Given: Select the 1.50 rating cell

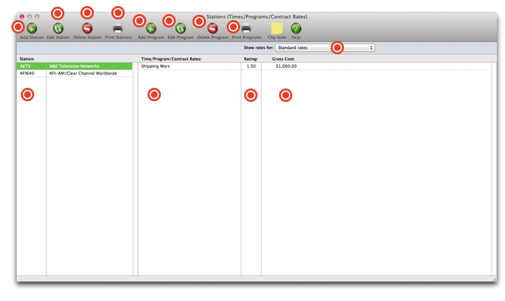Looking at the screenshot, I should 251,66.
